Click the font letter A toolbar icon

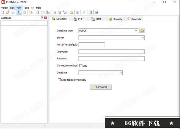coord(65,12)
